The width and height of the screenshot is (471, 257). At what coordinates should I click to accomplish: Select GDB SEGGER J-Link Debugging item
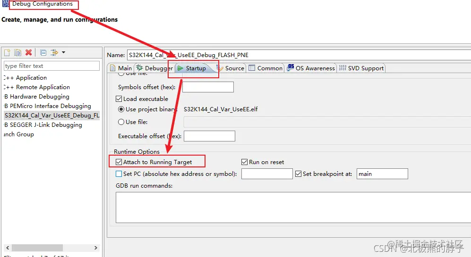[x=43, y=125]
